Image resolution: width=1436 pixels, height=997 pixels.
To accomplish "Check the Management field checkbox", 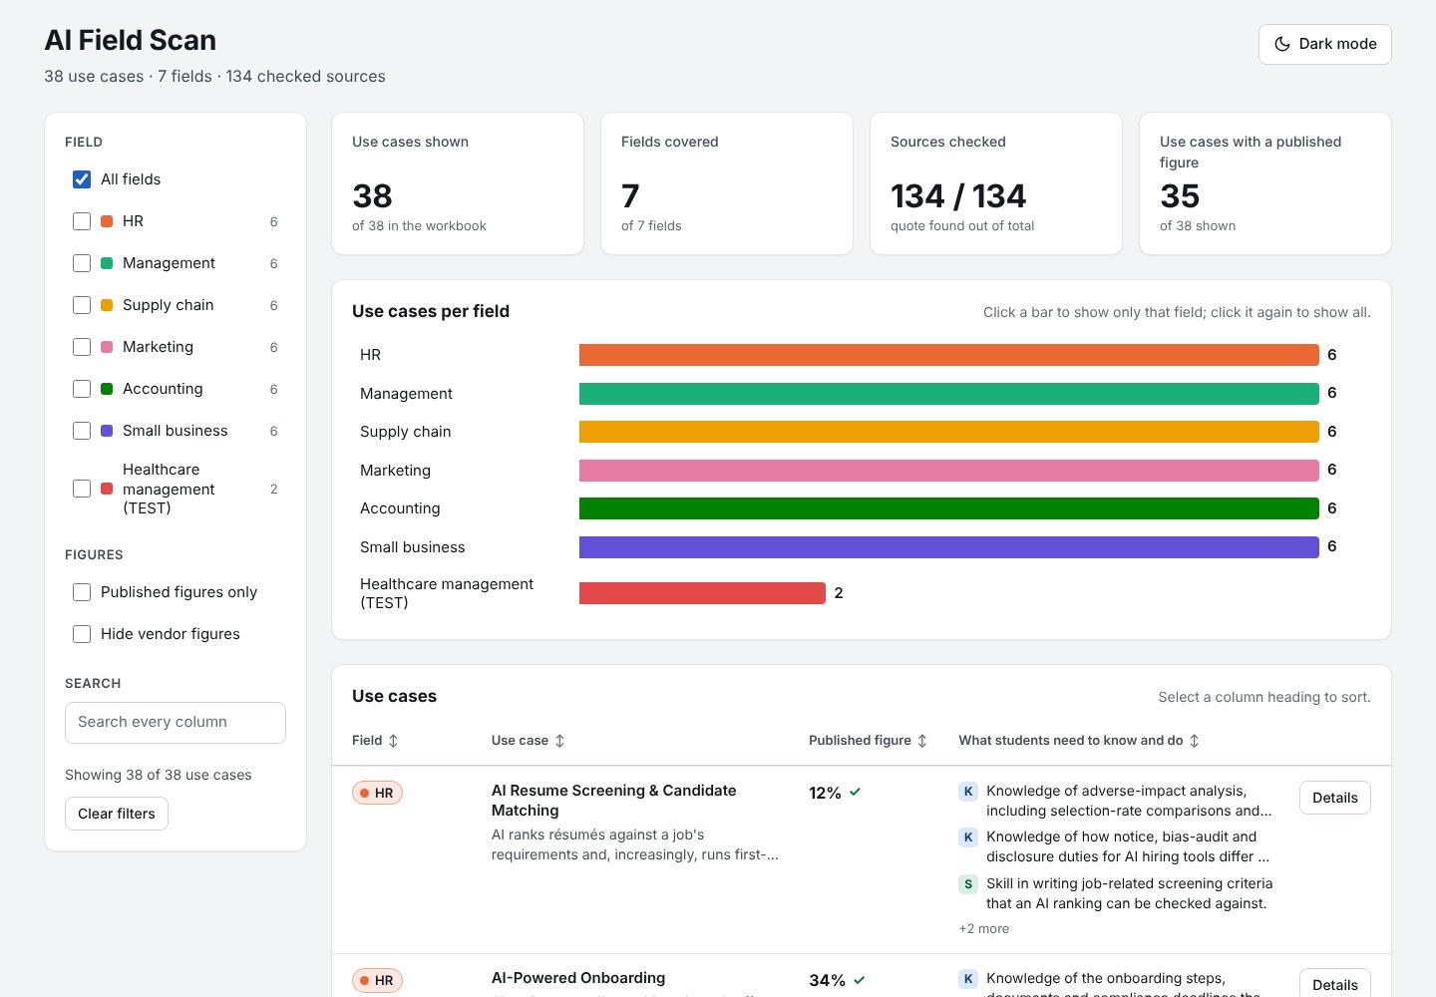I will [82, 263].
